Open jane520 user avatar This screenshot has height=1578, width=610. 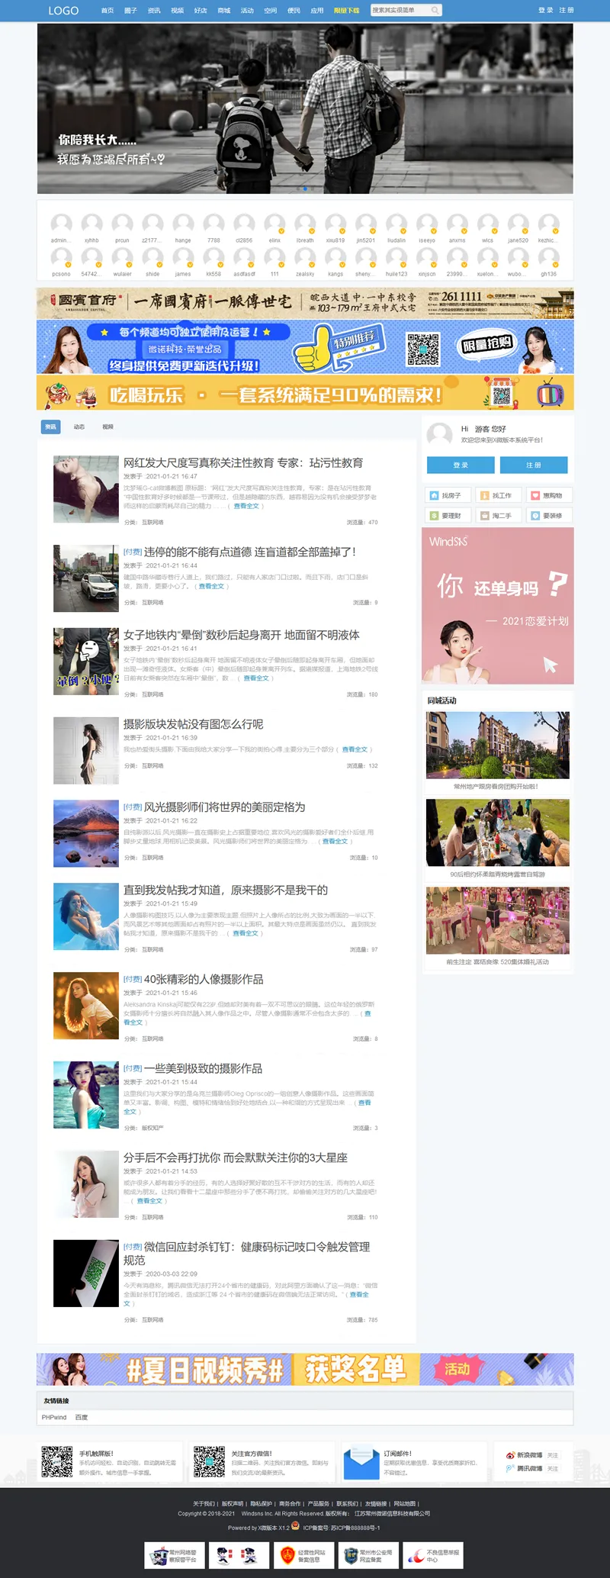click(518, 224)
